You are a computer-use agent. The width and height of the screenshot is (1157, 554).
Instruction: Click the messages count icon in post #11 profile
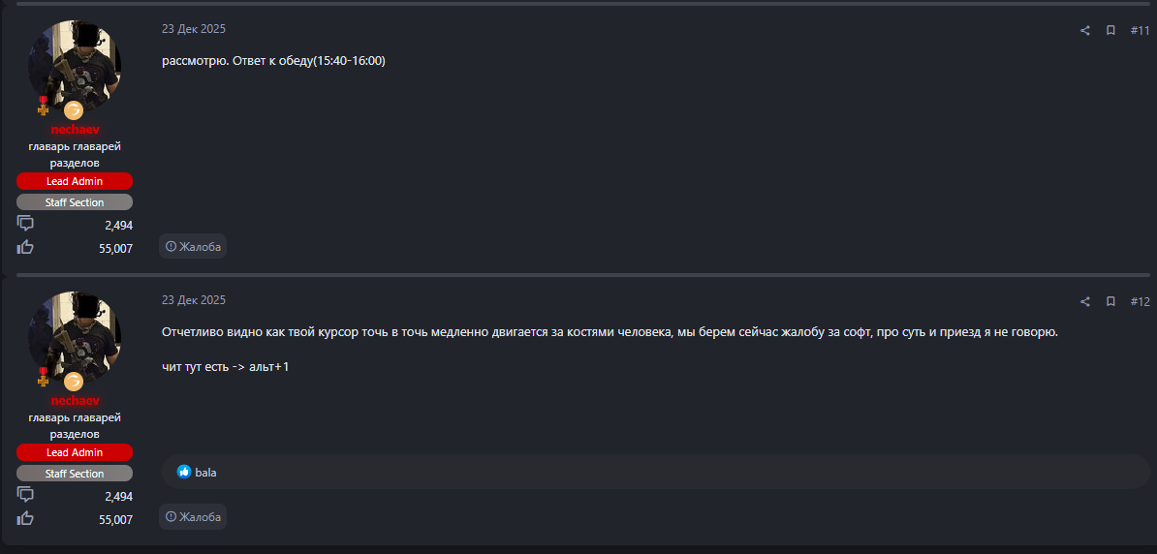point(25,224)
